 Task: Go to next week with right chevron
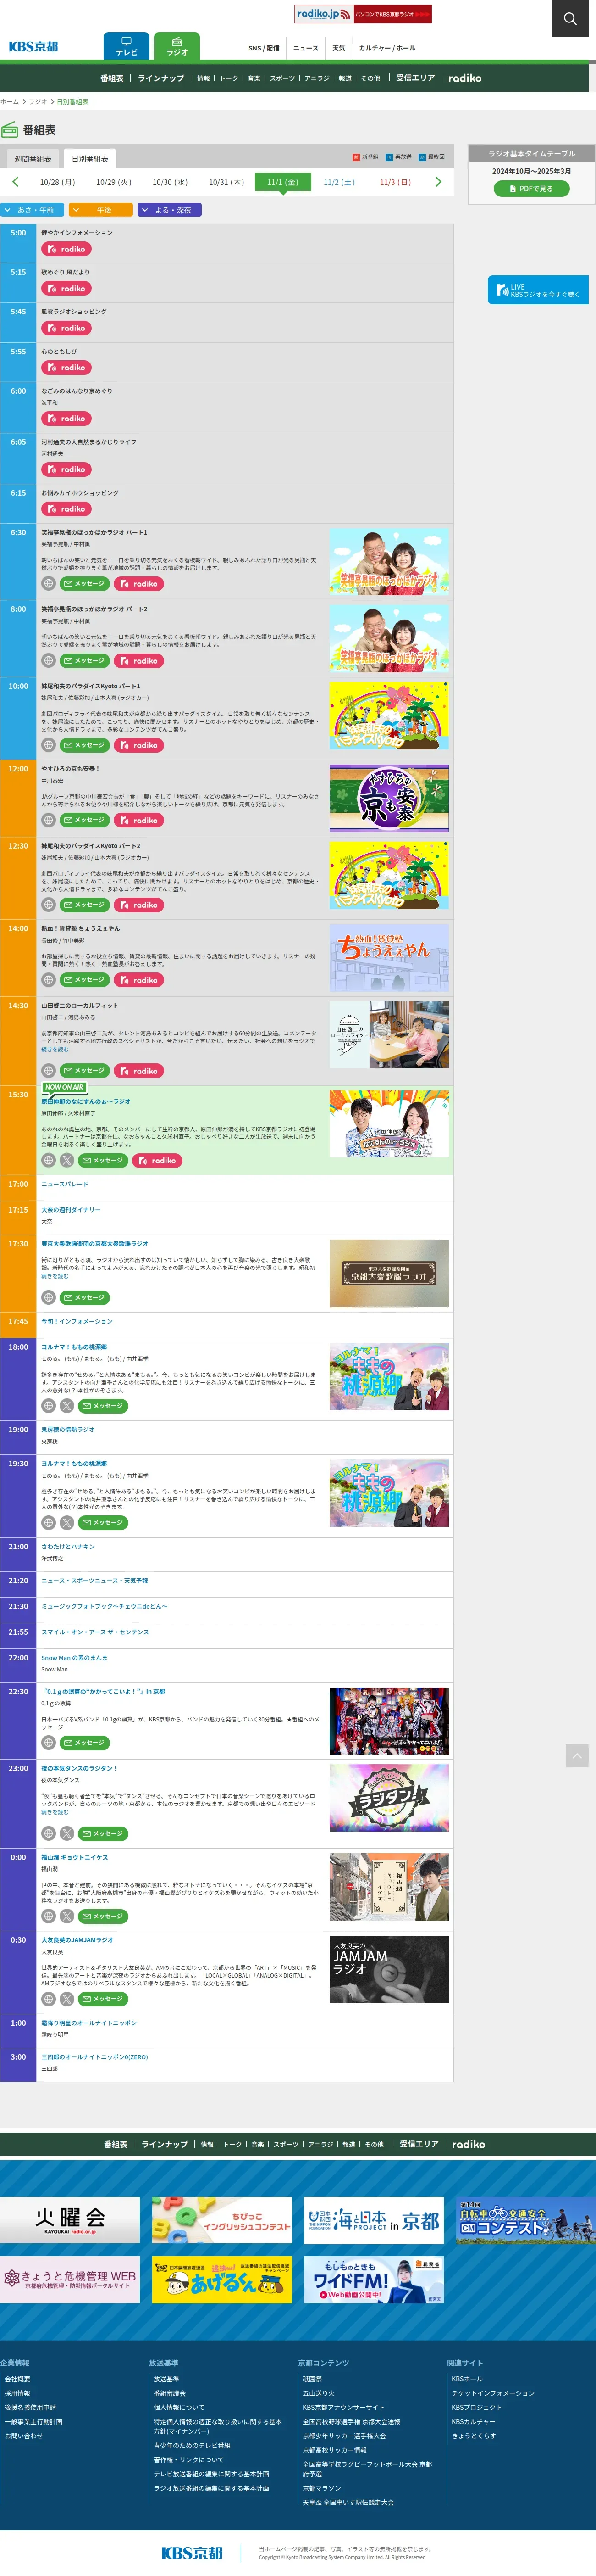pyautogui.click(x=437, y=182)
